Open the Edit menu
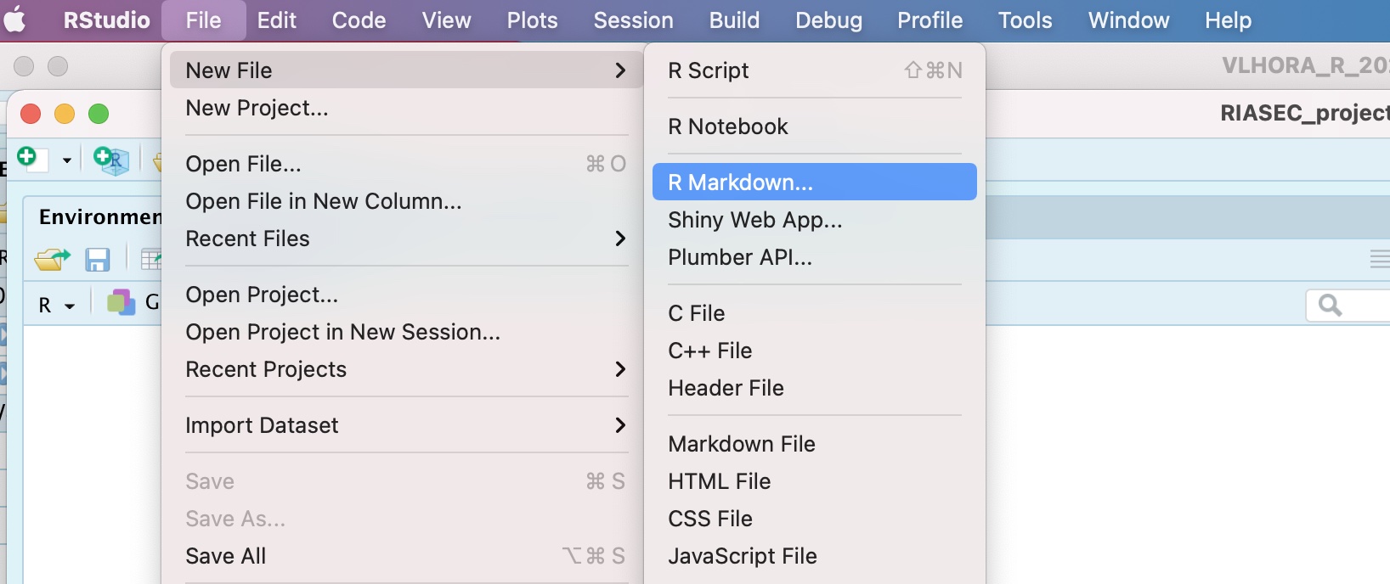 [277, 20]
